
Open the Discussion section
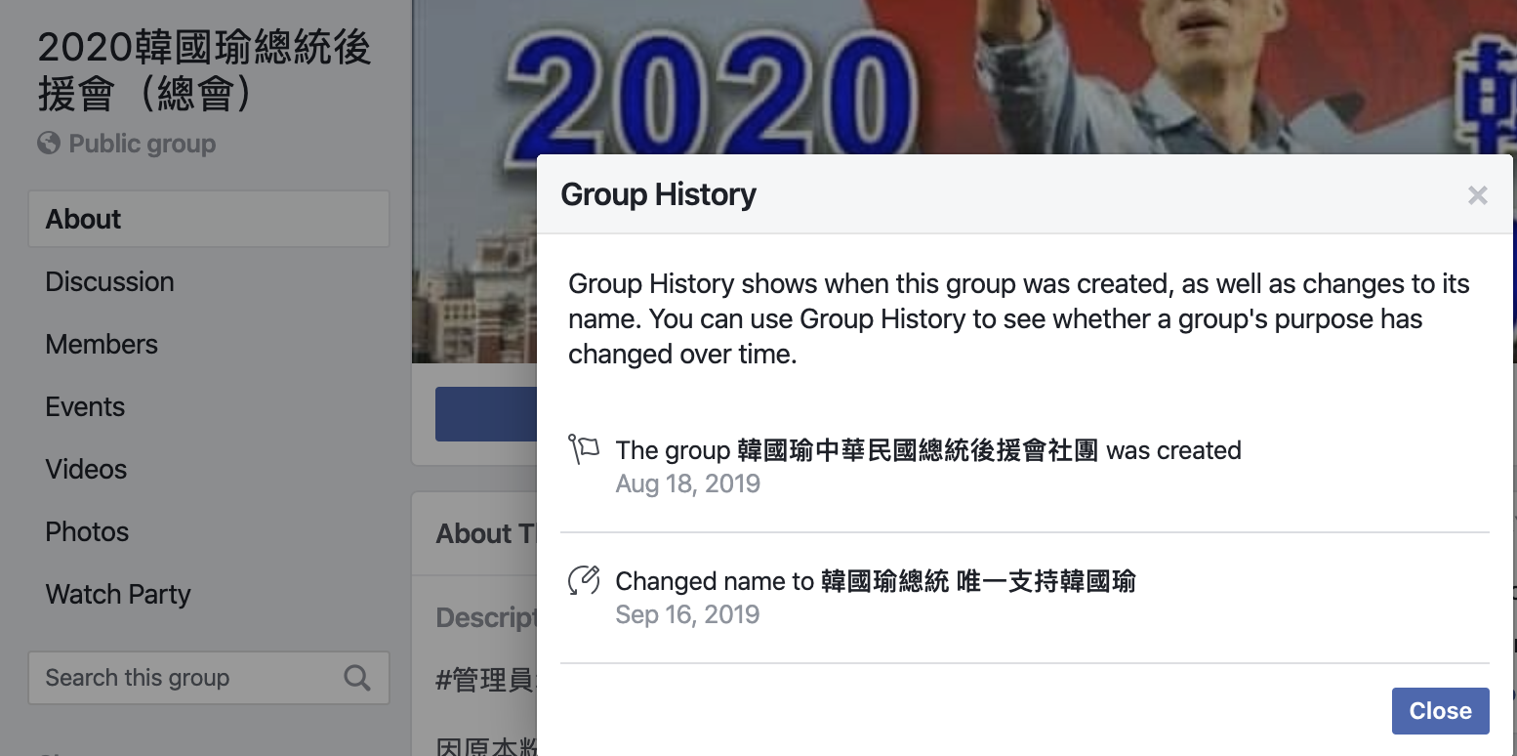tap(109, 281)
